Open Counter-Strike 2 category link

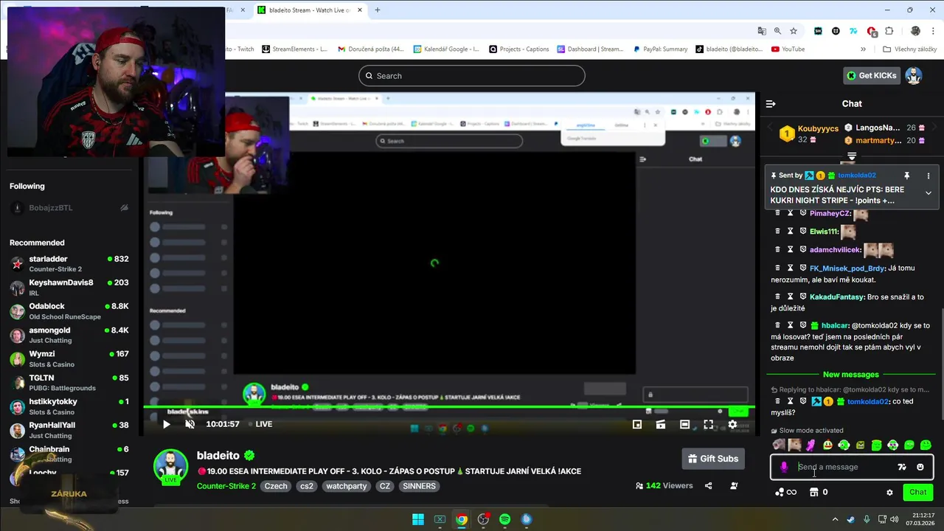tap(226, 486)
